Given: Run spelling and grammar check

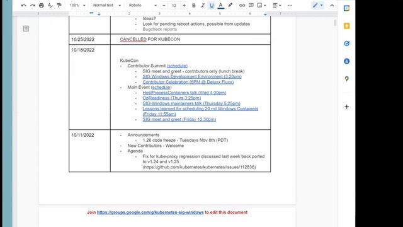Looking at the screenshot, I should [x=50, y=6].
